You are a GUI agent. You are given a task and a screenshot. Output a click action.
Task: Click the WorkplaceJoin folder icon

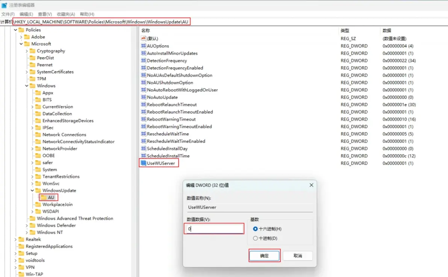coord(38,204)
